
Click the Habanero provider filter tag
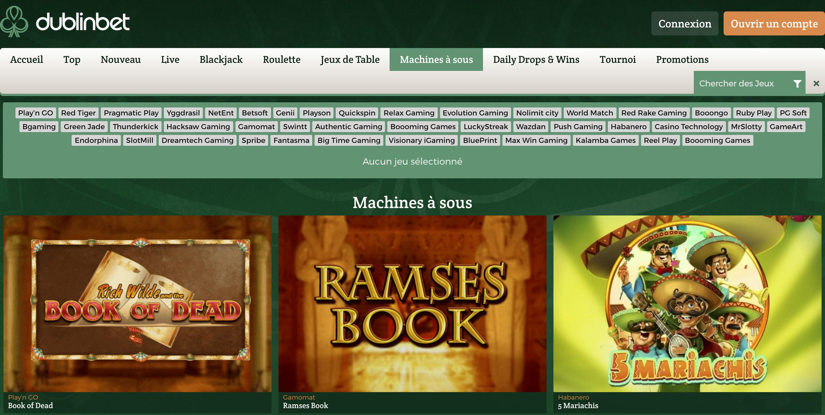coord(628,127)
